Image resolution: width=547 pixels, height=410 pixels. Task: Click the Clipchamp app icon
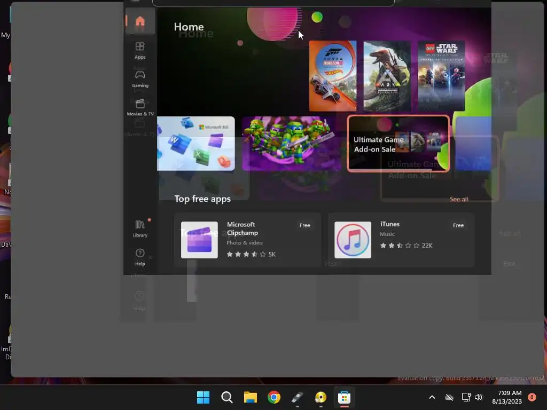tap(199, 240)
